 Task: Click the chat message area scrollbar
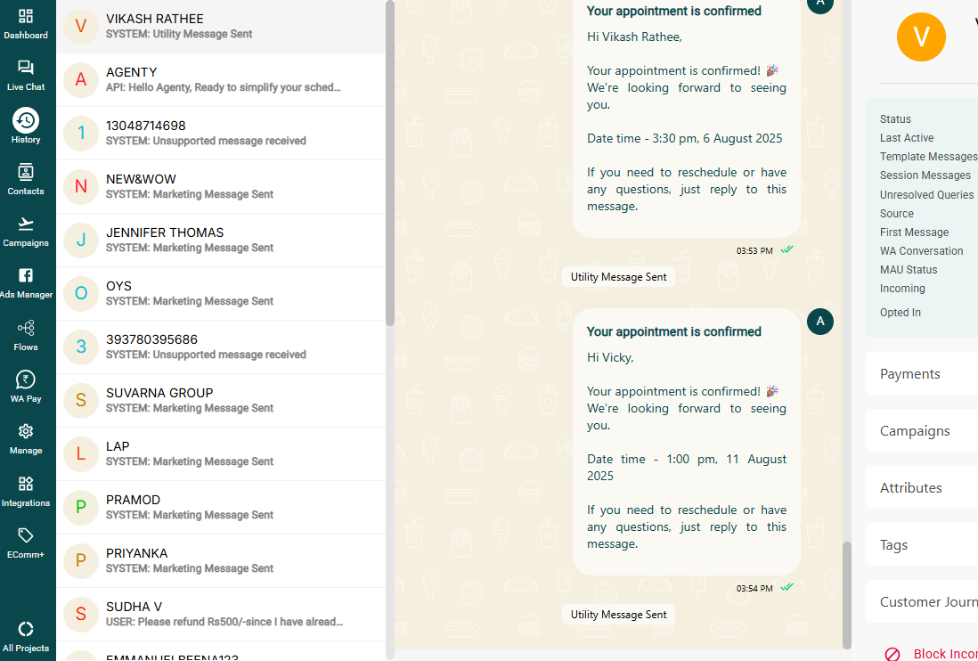click(846, 595)
